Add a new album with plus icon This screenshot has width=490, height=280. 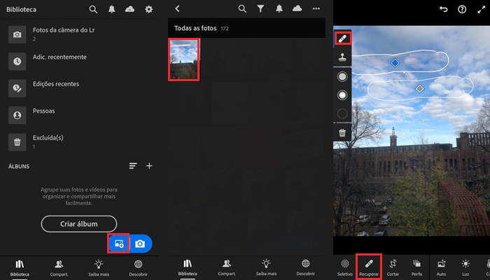(x=149, y=166)
